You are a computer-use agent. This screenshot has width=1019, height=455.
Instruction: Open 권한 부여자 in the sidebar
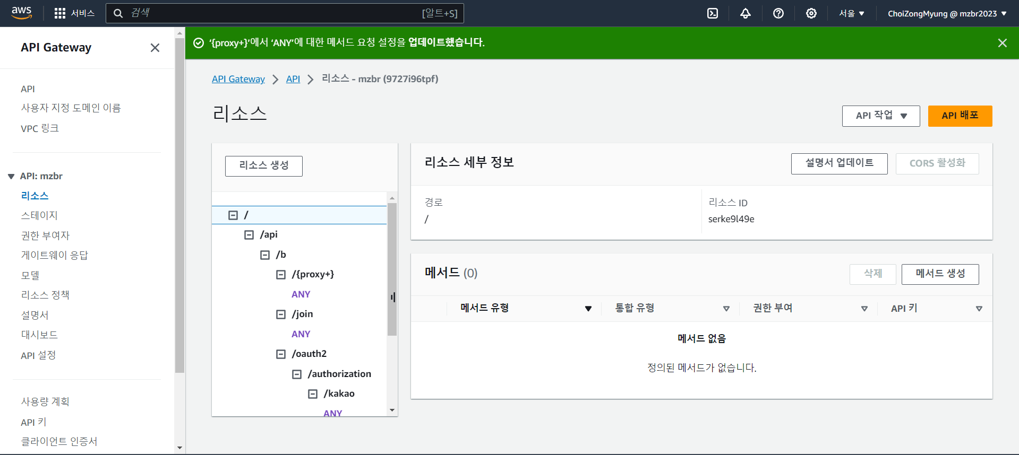pyautogui.click(x=45, y=235)
